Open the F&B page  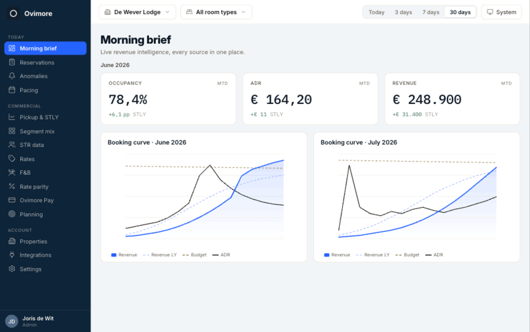(x=45, y=172)
